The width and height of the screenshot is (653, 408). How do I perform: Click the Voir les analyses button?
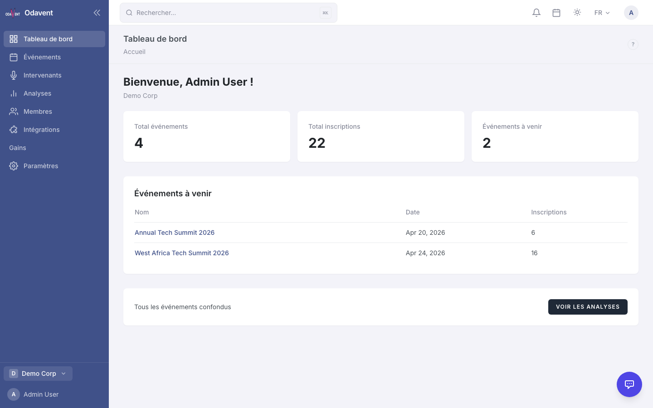588,307
